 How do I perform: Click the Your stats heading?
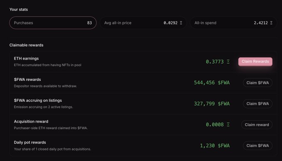(19, 10)
